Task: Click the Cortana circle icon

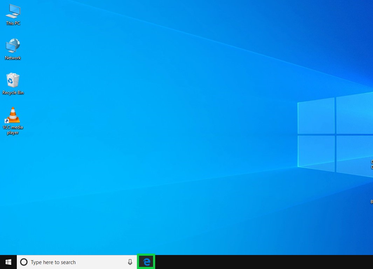Action: pyautogui.click(x=24, y=262)
